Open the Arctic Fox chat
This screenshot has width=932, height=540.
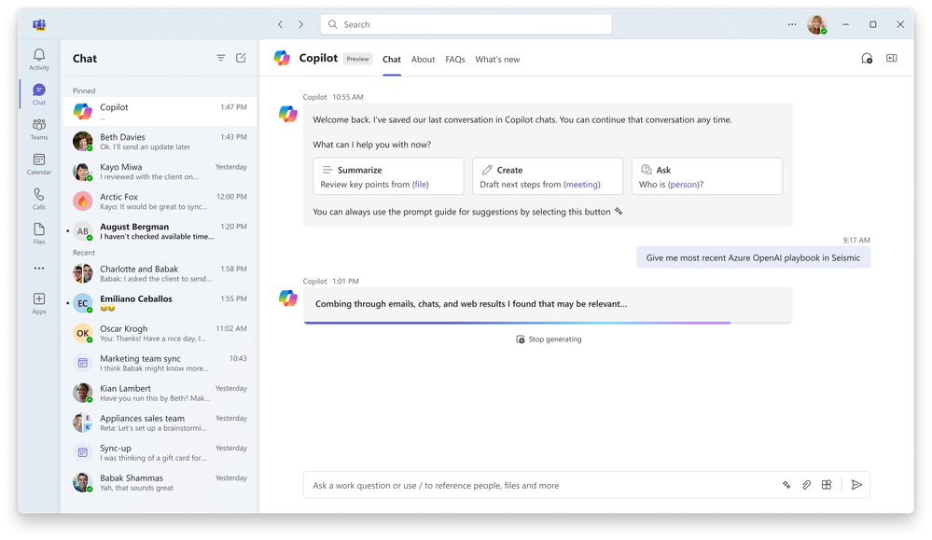tap(160, 201)
